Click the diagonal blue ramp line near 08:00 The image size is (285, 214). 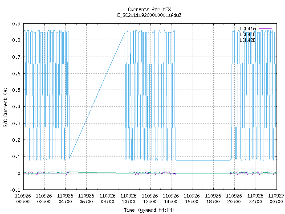[x=108, y=71]
